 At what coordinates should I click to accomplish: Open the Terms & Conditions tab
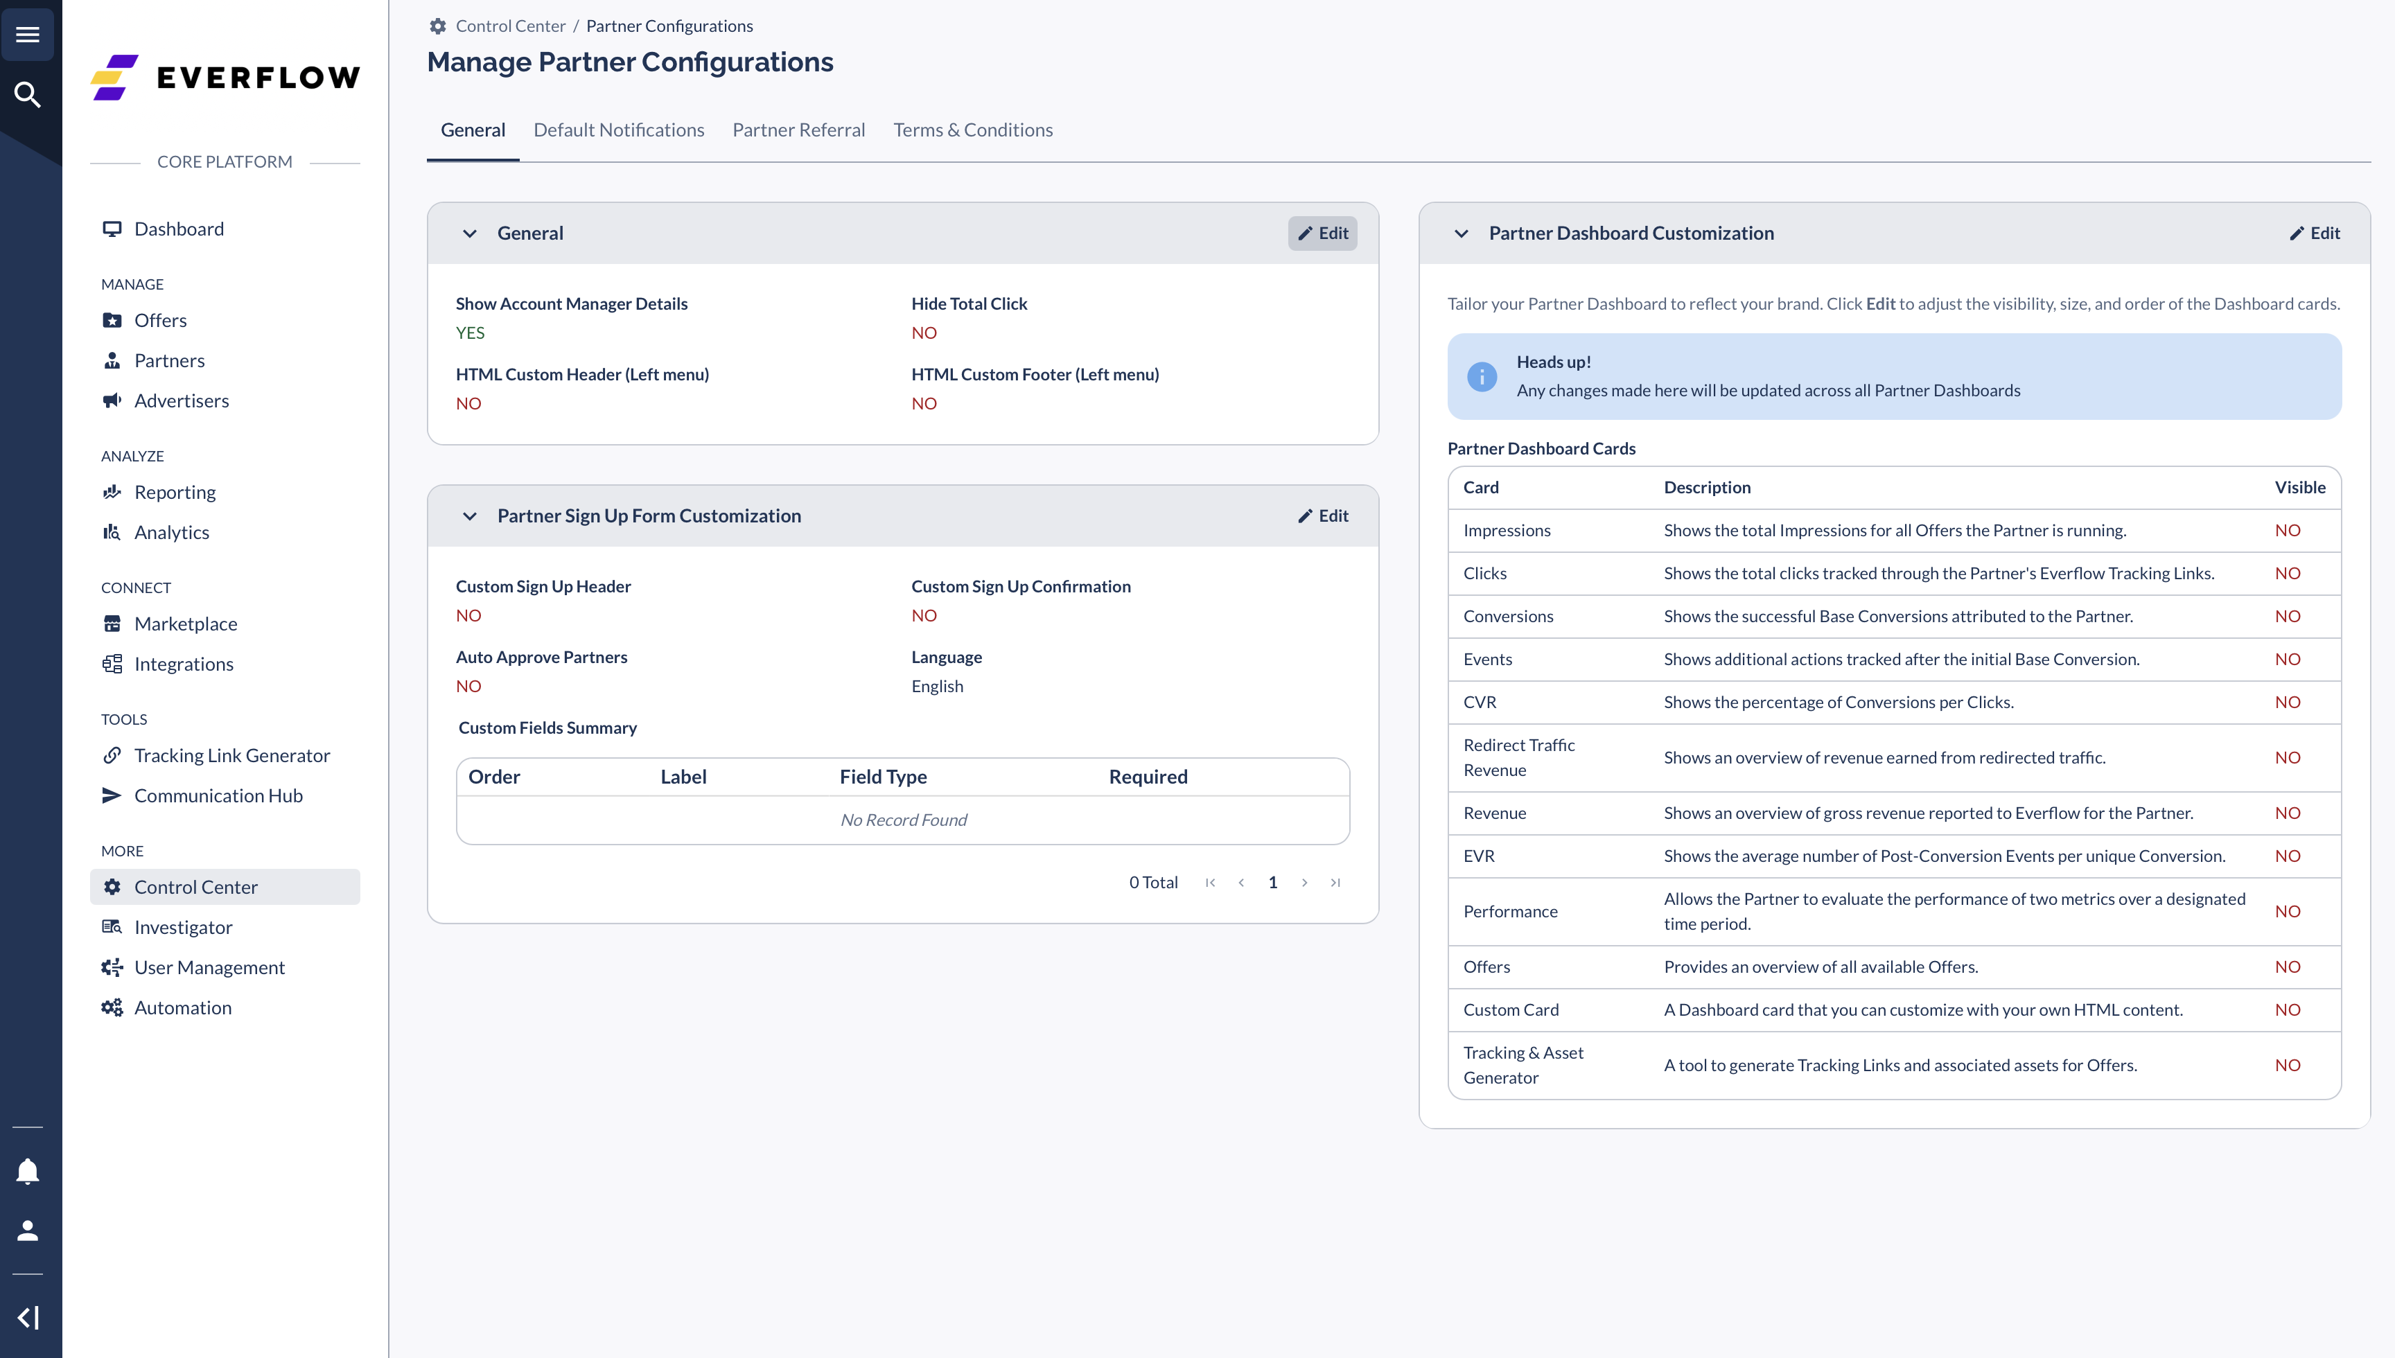coord(973,130)
